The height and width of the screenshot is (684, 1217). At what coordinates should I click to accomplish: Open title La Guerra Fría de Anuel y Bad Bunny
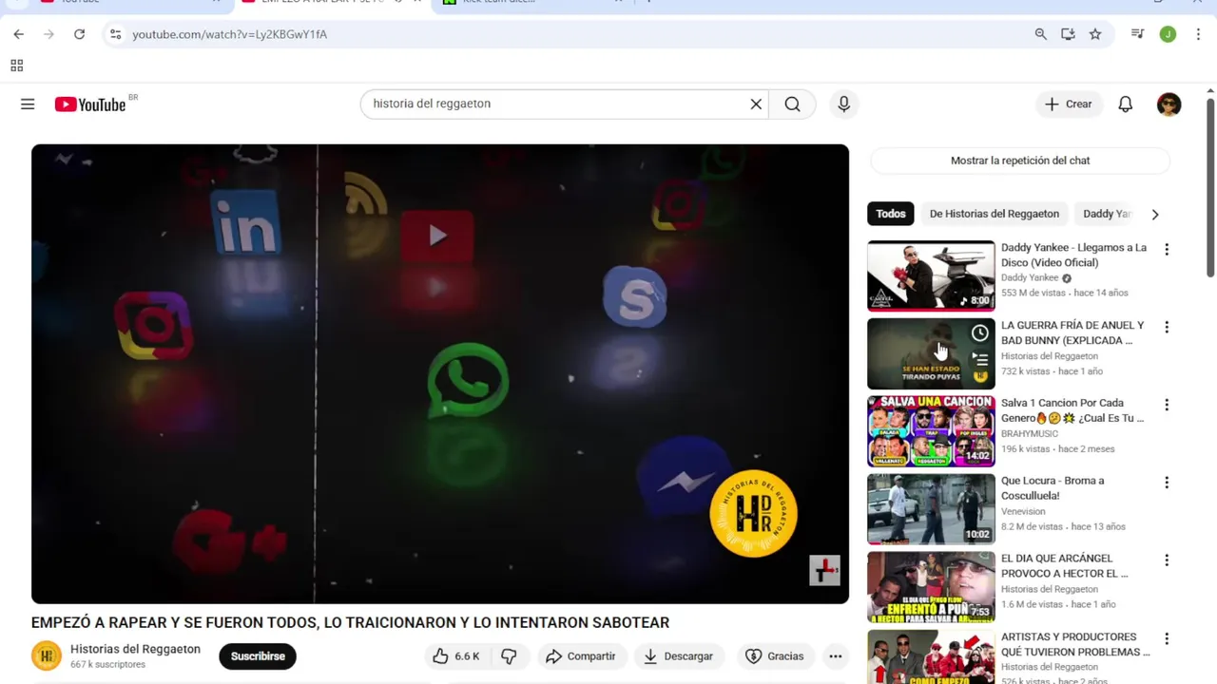pos(1072,332)
